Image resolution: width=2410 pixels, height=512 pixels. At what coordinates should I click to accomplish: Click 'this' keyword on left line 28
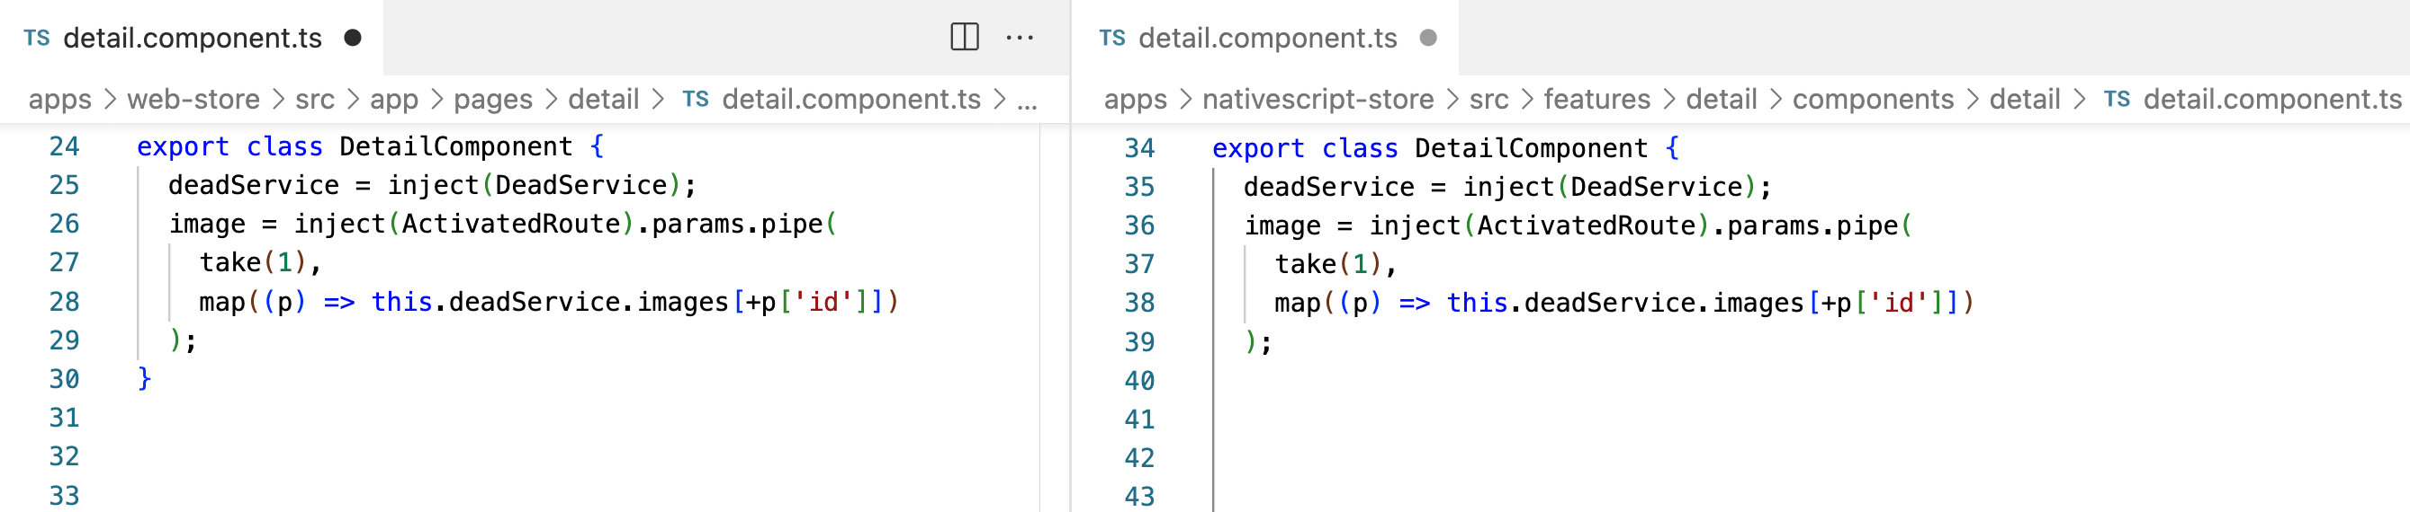[x=401, y=302]
